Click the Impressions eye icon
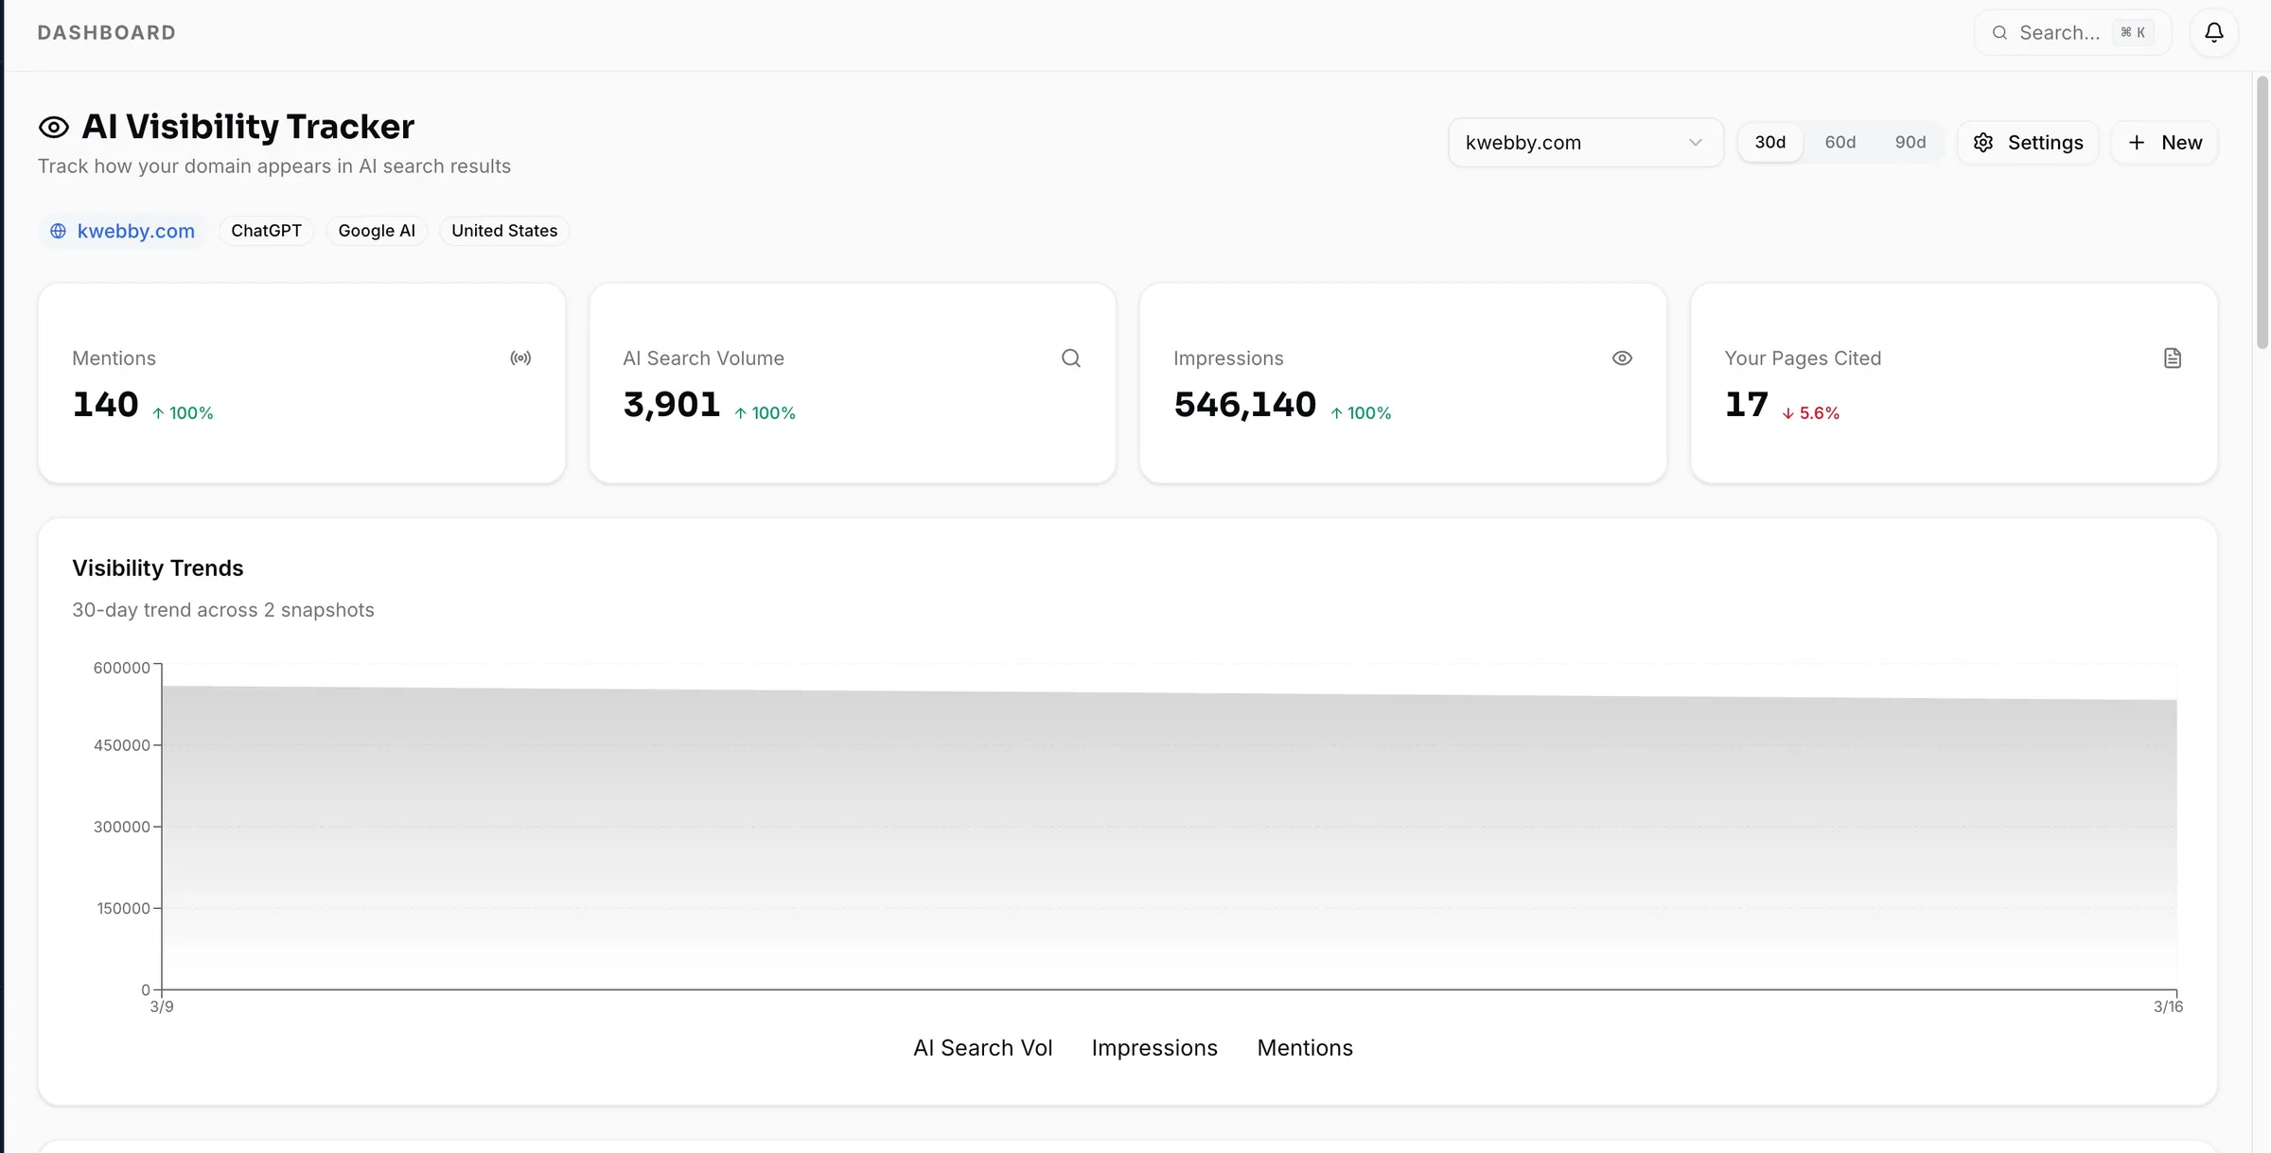The image size is (2271, 1153). pyautogui.click(x=1622, y=358)
